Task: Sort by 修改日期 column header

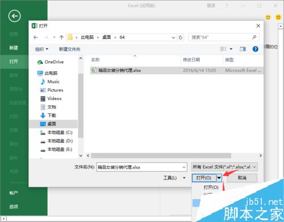Action: tap(191, 60)
